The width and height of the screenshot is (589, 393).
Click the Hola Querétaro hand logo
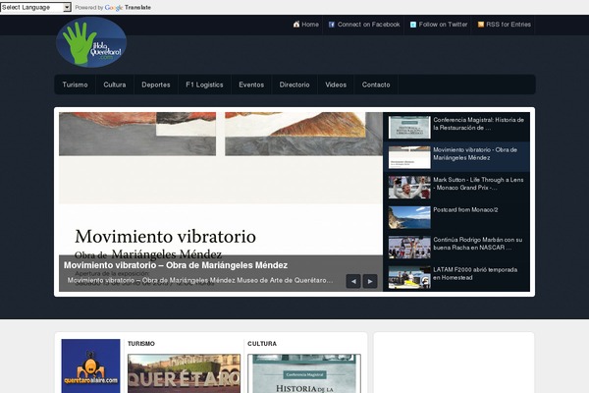(x=91, y=42)
